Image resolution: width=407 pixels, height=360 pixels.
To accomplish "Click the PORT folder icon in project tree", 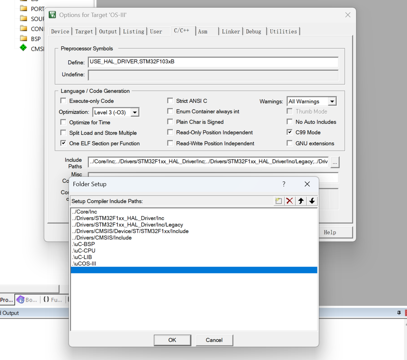I will (x=23, y=8).
